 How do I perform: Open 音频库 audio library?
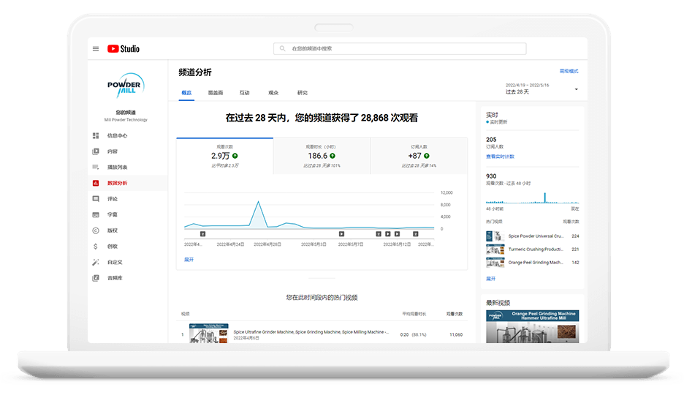tap(115, 278)
